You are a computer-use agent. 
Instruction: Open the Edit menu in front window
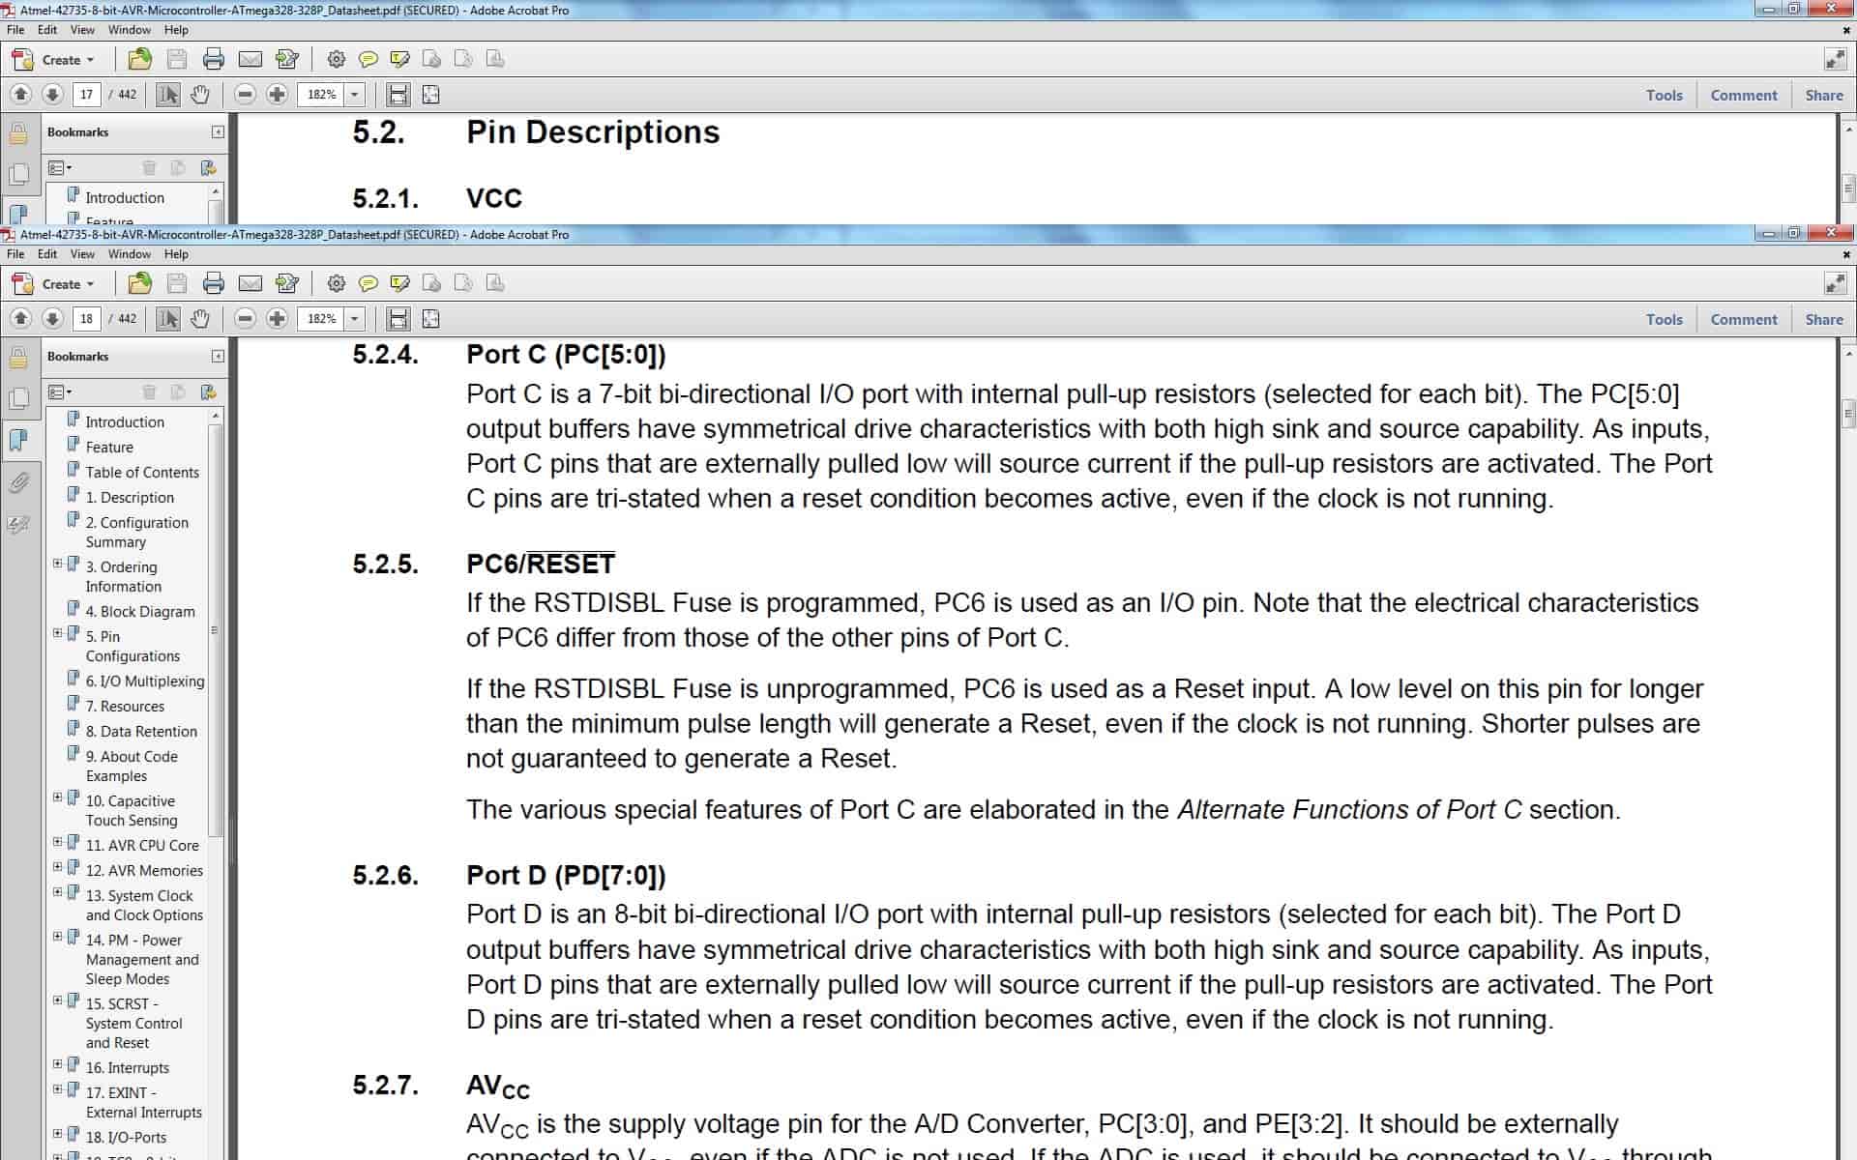pyautogui.click(x=47, y=254)
